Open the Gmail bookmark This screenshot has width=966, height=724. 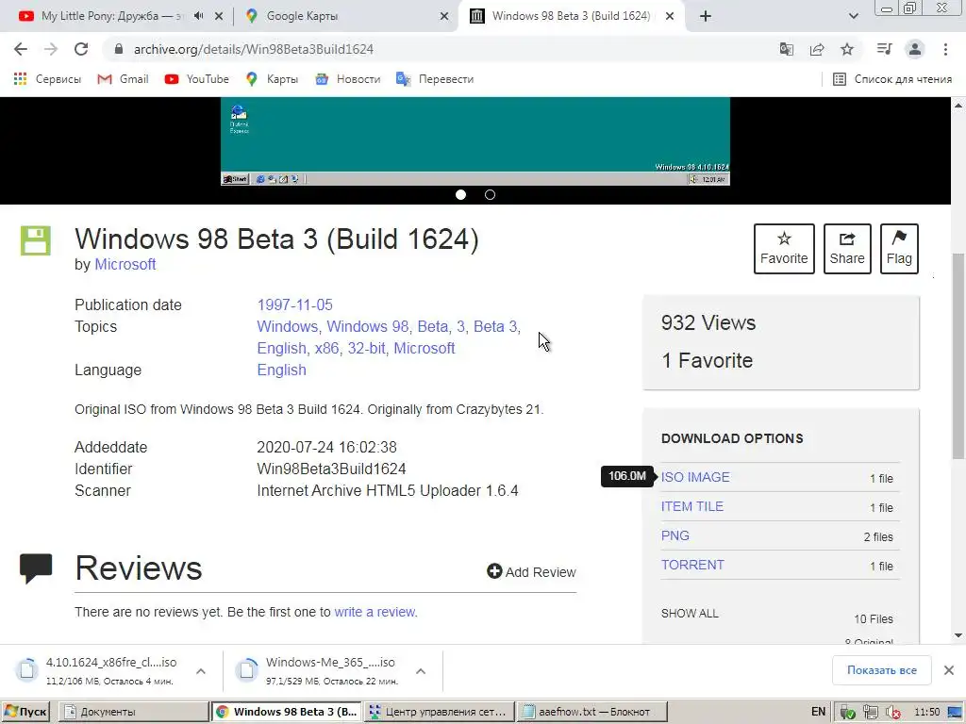click(124, 79)
